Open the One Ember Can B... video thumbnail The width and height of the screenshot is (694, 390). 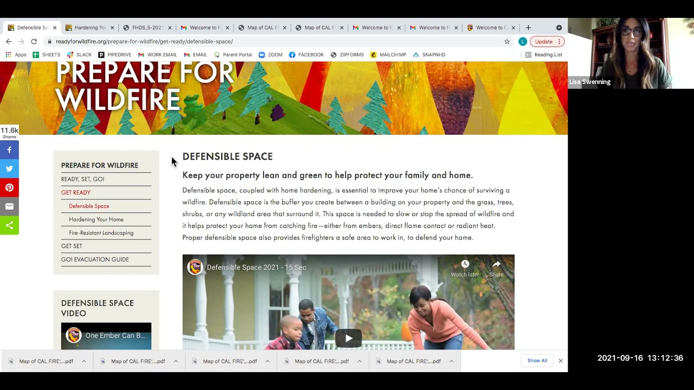(x=106, y=336)
